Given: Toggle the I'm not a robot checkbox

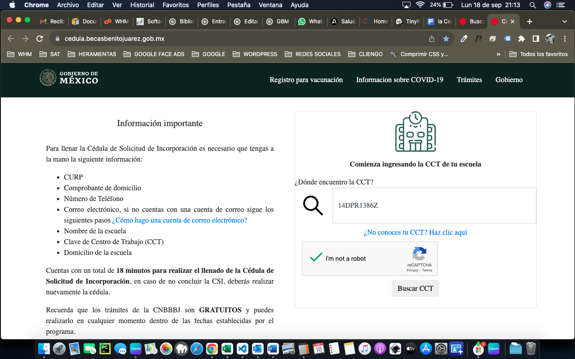Looking at the screenshot, I should click(316, 258).
